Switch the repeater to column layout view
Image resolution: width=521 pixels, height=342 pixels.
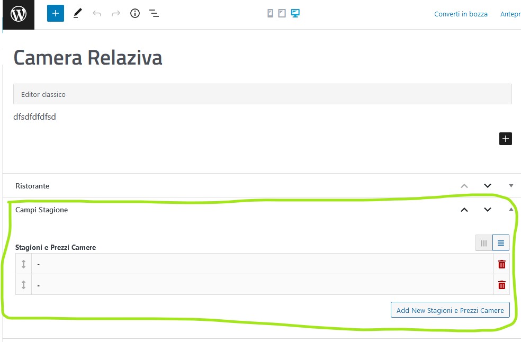click(x=484, y=244)
